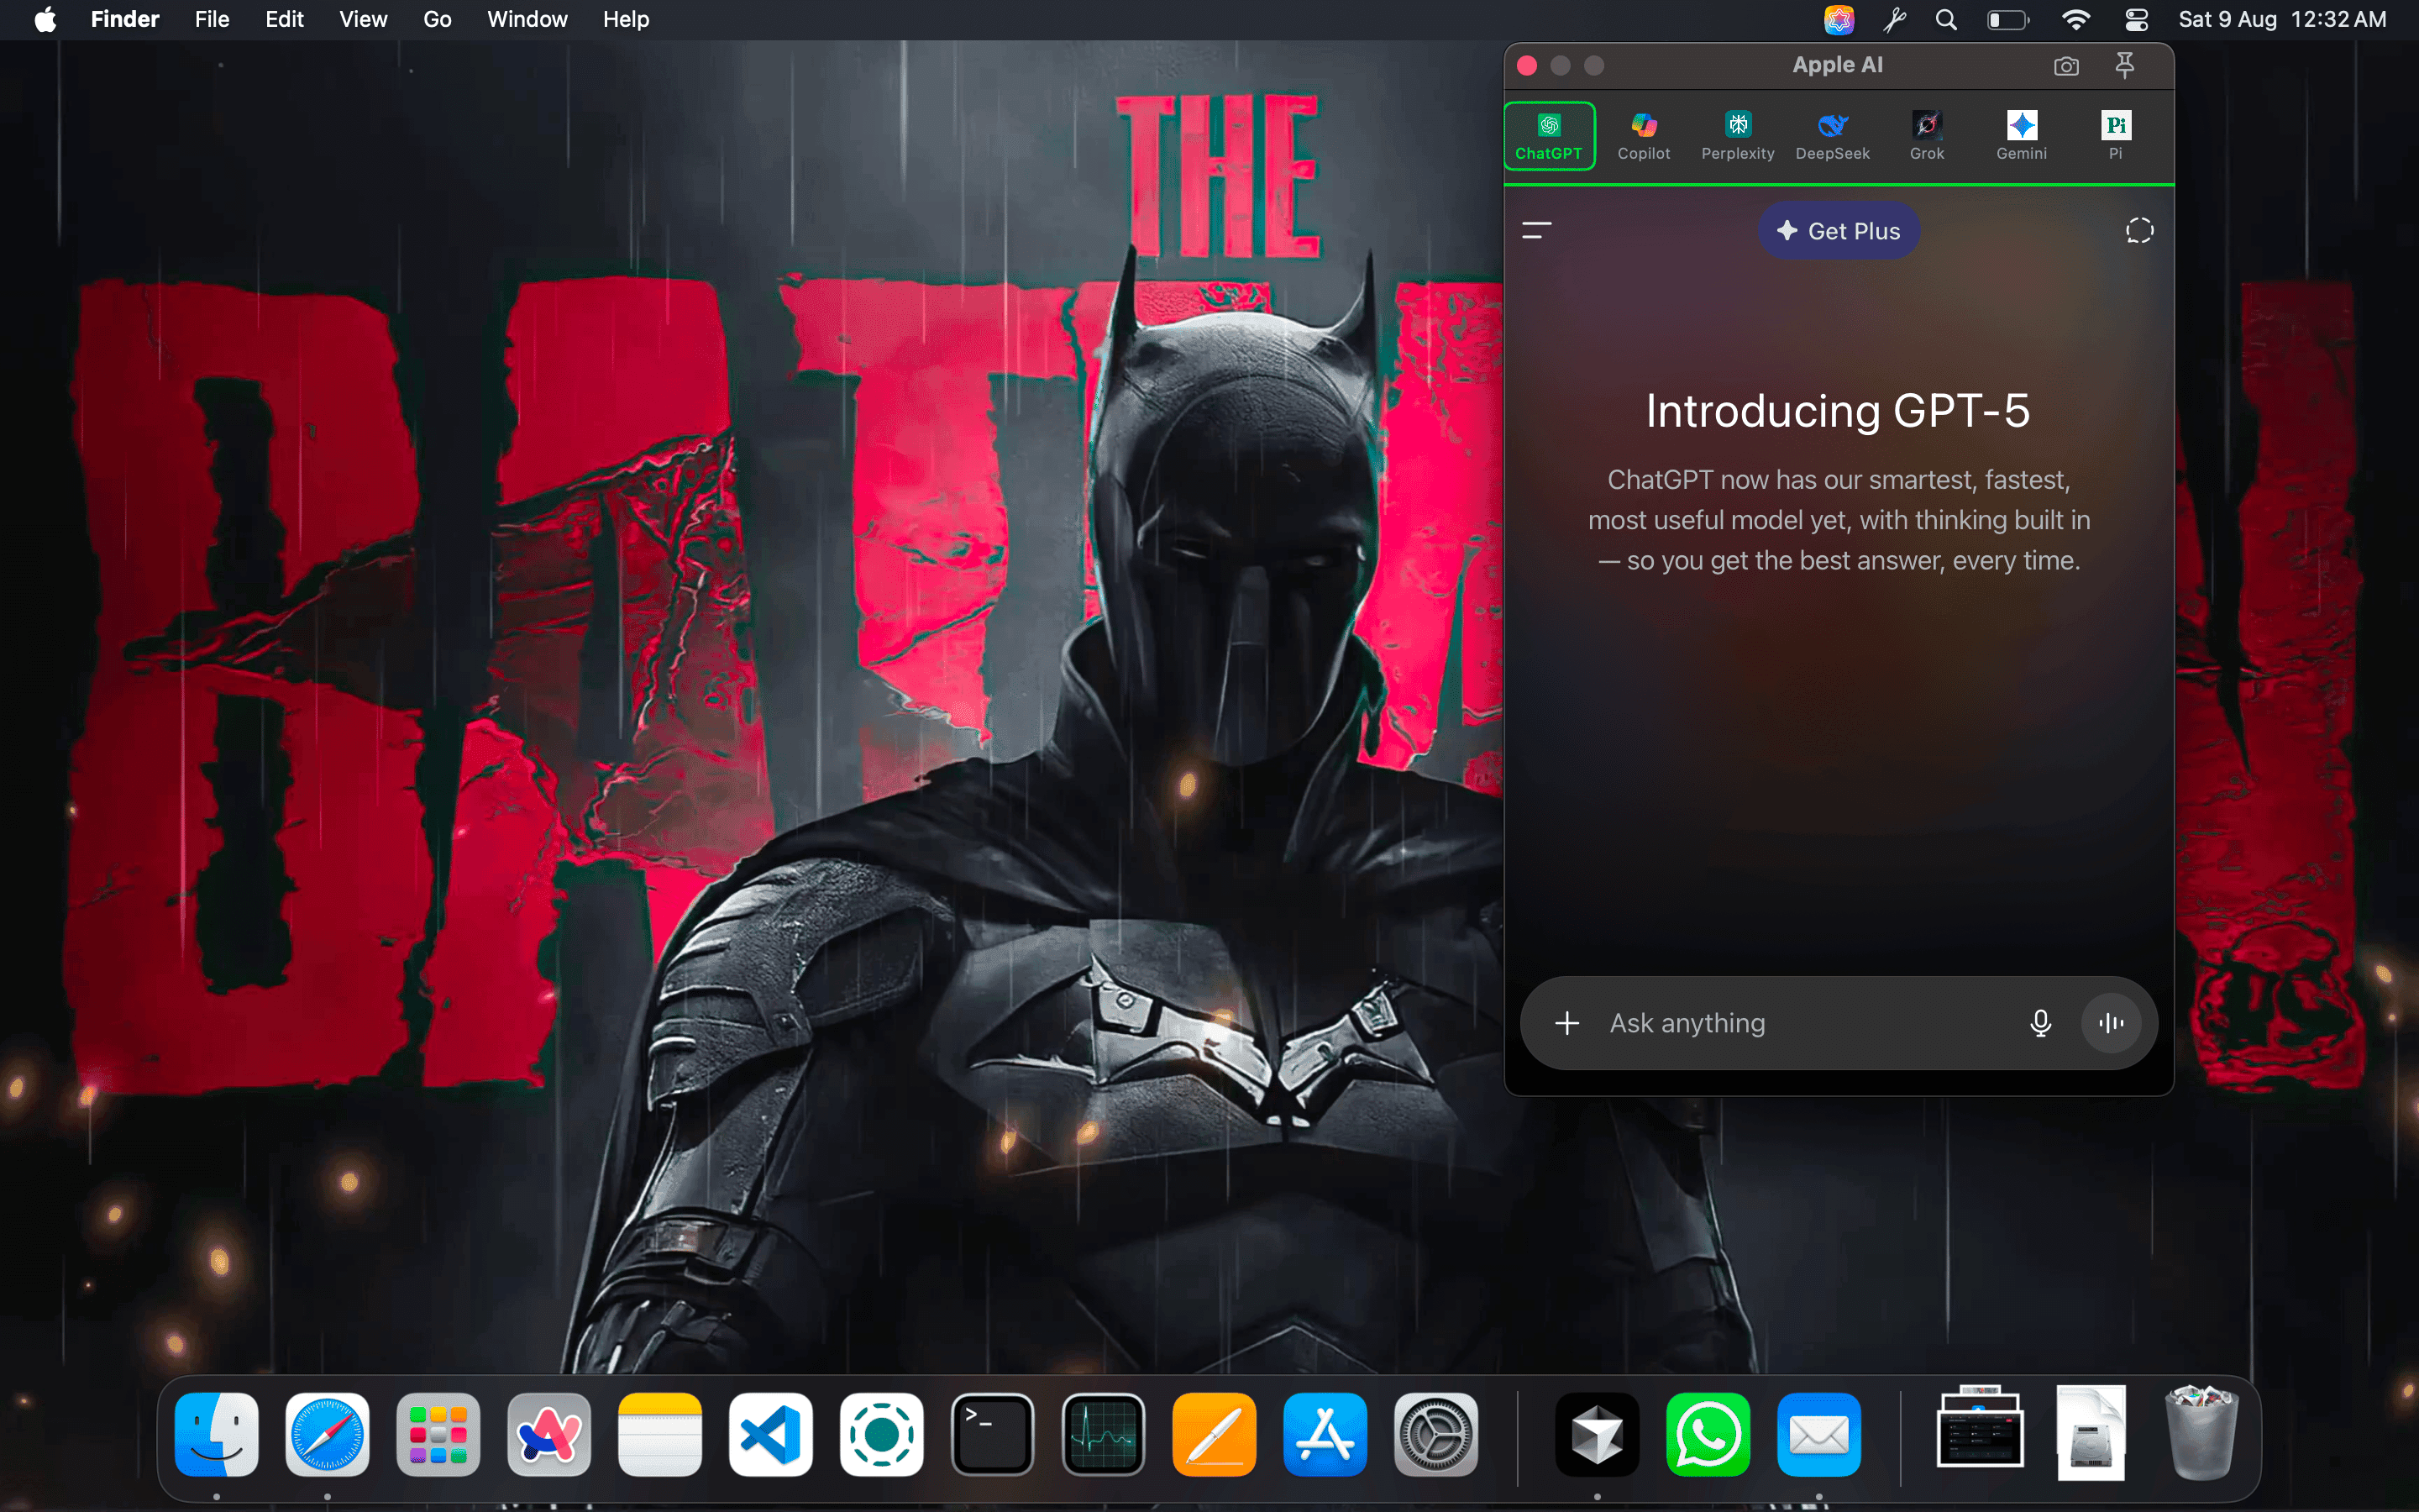2419x1512 pixels.
Task: Select the DeepSeek assistant
Action: coord(1832,135)
